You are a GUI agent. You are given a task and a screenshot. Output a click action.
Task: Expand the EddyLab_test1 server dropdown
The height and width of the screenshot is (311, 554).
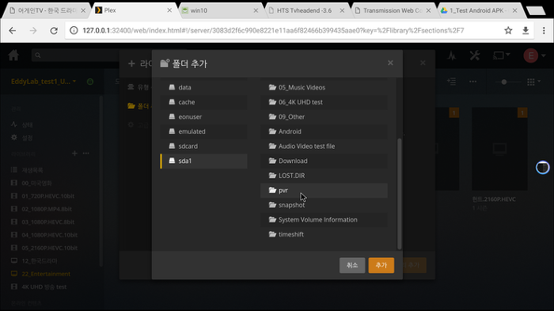44,82
